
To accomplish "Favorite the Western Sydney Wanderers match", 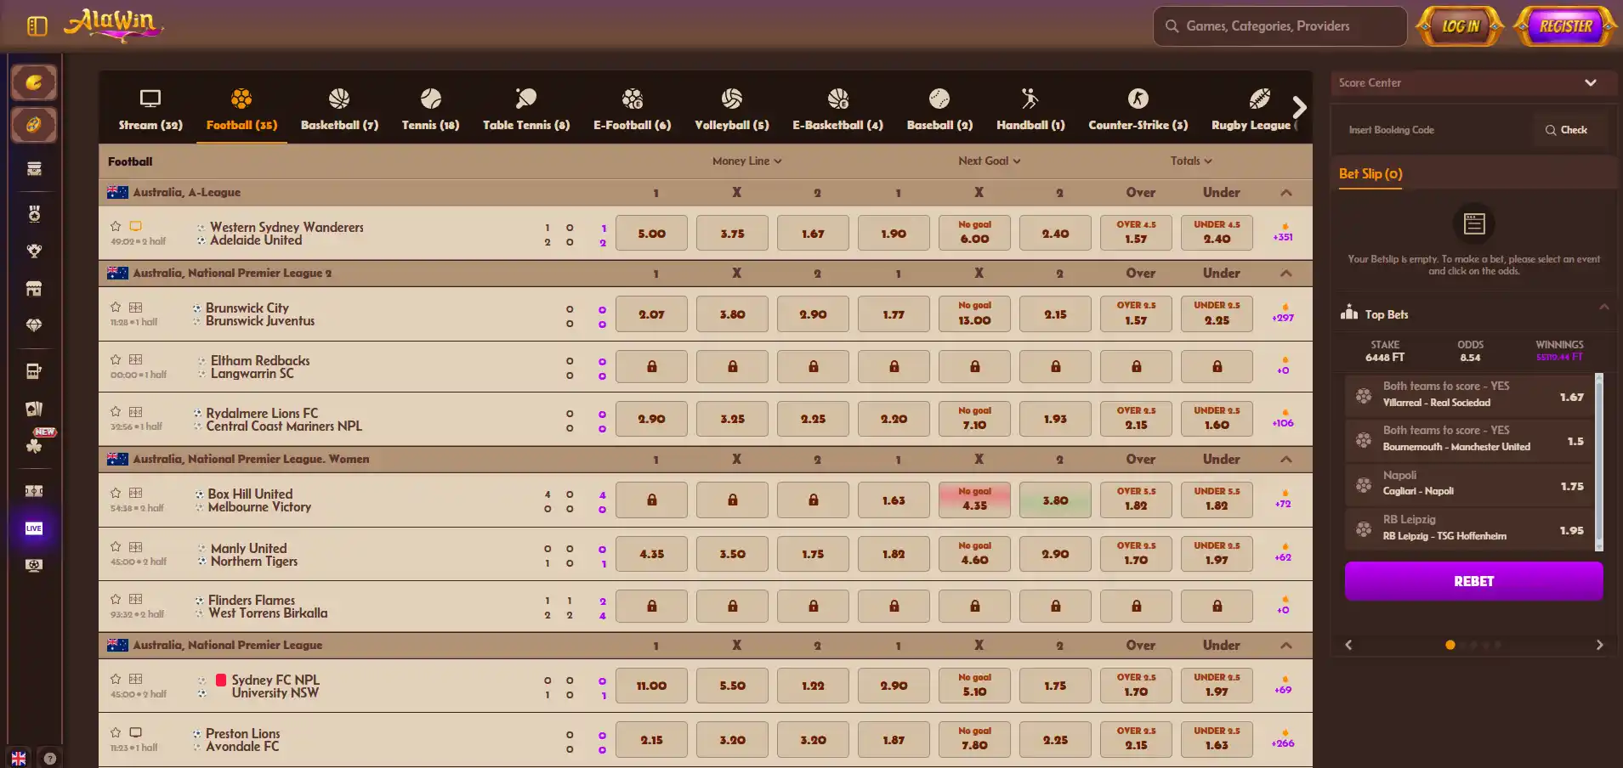I will [116, 226].
